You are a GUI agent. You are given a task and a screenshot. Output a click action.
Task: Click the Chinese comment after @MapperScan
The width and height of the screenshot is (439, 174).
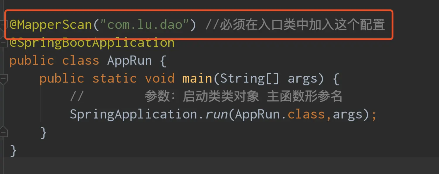coord(295,25)
